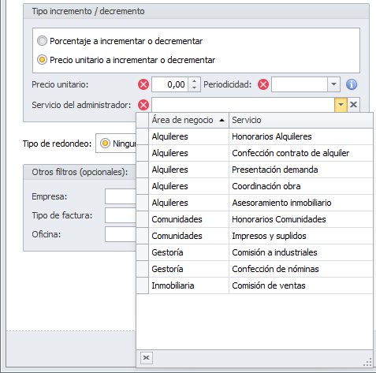
Task: Close the dropdown popup with bottom X button
Action: pyautogui.click(x=147, y=357)
